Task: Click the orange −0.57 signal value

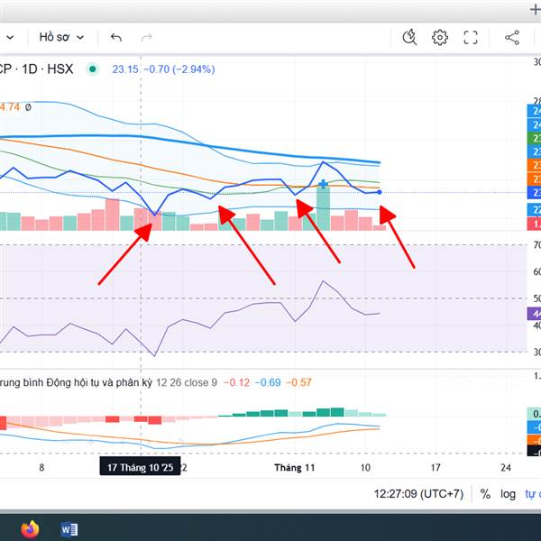Action: click(298, 382)
